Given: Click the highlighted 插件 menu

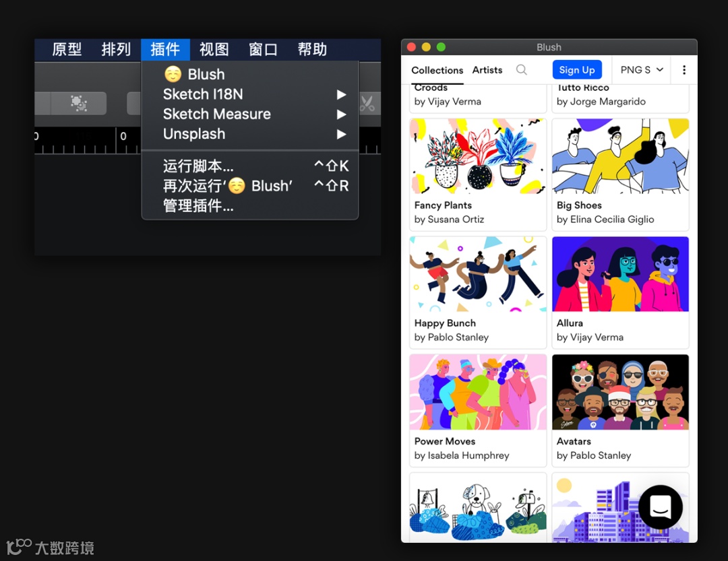Looking at the screenshot, I should [x=165, y=49].
